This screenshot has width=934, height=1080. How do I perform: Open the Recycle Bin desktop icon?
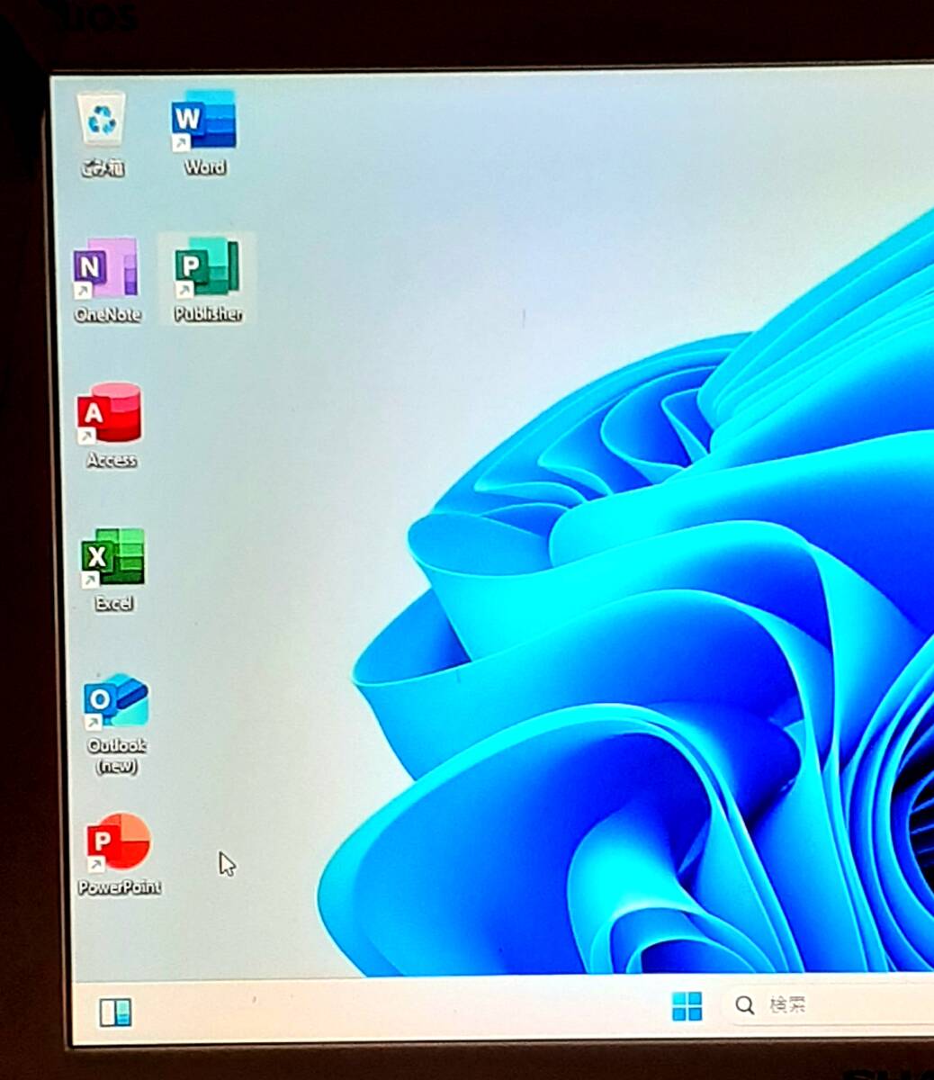[x=103, y=133]
